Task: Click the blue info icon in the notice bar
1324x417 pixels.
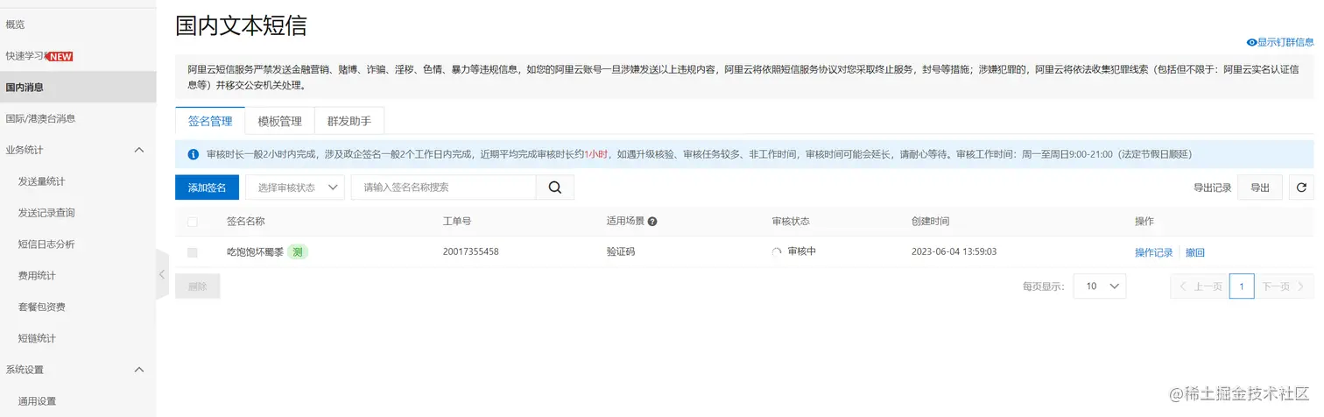Action: click(193, 154)
